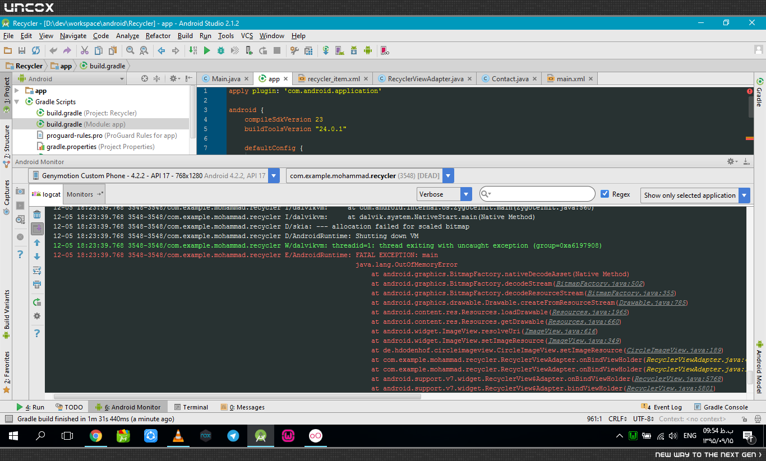Navigate Back with the blue left arrow
The height and width of the screenshot is (461, 766).
tap(161, 50)
